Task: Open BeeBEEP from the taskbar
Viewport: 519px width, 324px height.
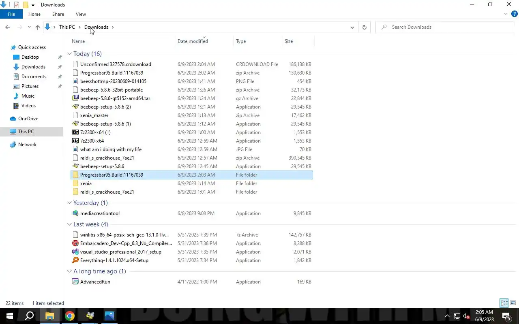Action: coord(90,316)
